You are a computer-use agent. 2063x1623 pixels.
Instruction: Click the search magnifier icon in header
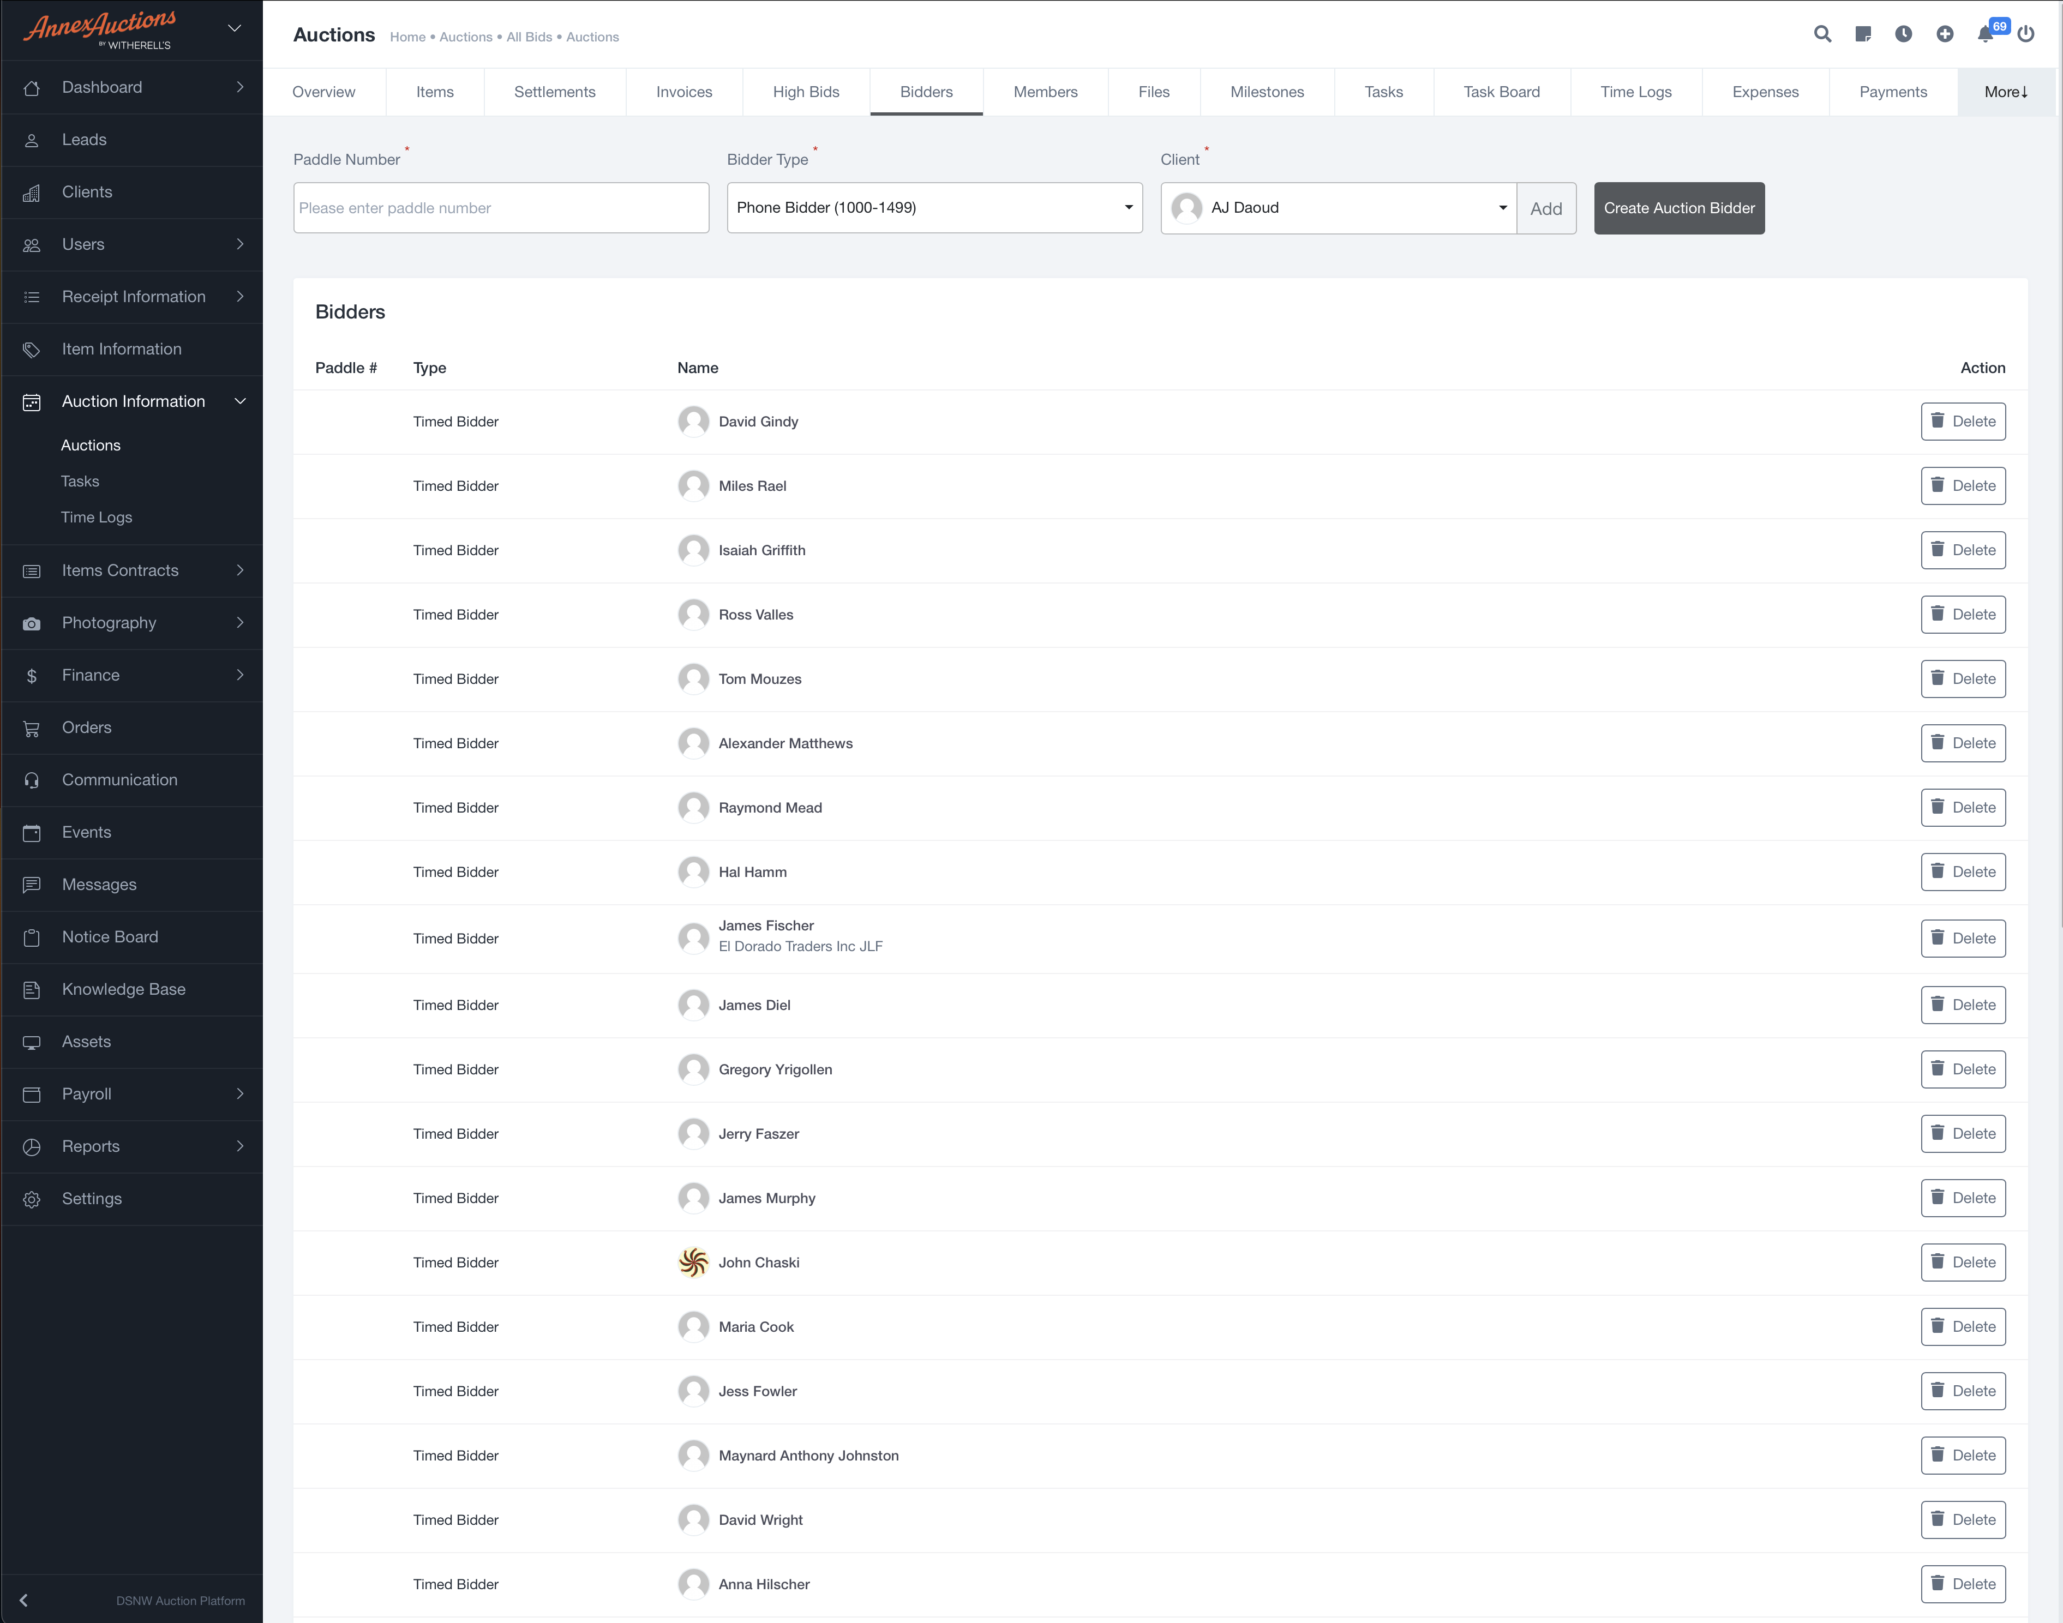coord(1822,34)
